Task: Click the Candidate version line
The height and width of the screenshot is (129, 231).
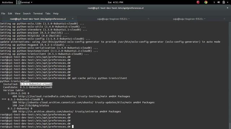Action: 28,87
